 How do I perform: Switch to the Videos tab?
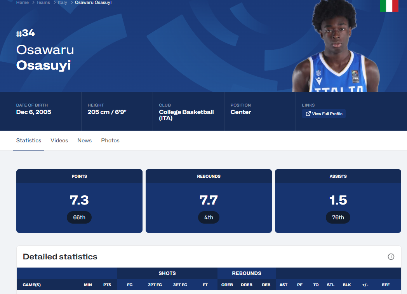[x=59, y=140]
